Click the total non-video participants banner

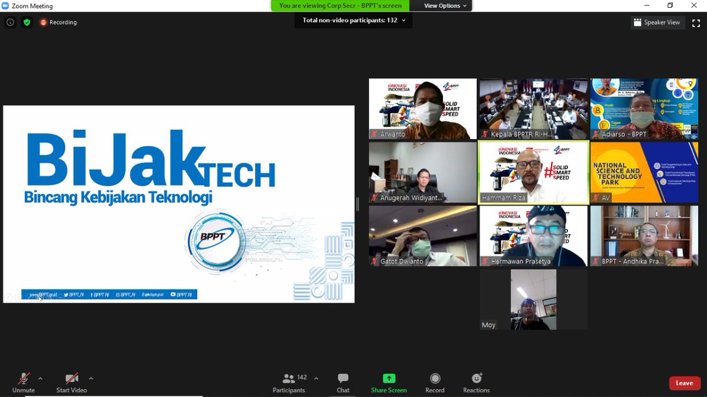pyautogui.click(x=353, y=20)
